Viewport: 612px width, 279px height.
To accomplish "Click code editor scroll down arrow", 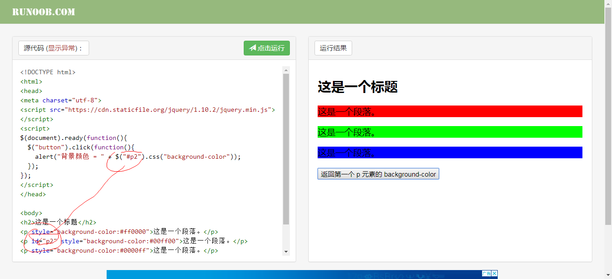I will click(286, 252).
